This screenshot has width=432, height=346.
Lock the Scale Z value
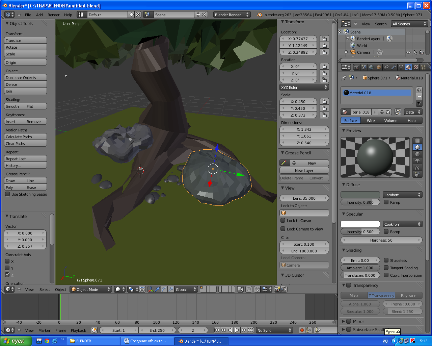[324, 115]
